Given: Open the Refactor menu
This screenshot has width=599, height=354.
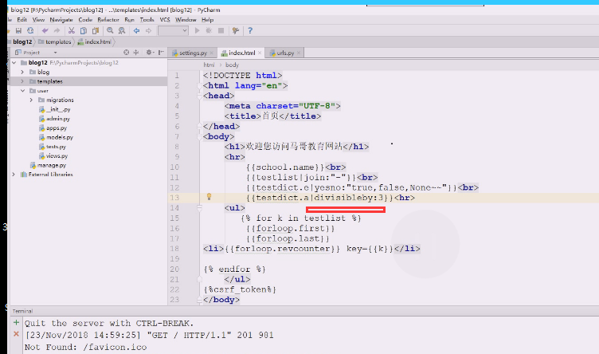Looking at the screenshot, I should coord(108,19).
